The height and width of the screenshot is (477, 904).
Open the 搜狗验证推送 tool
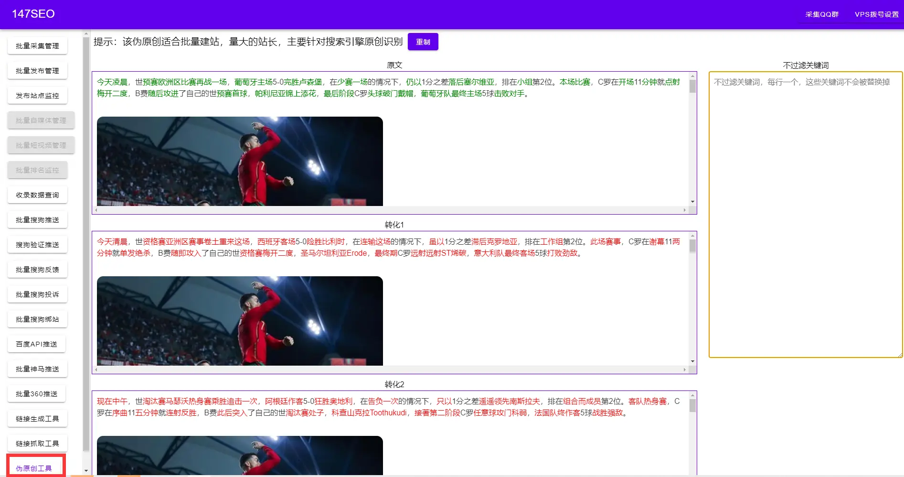(x=37, y=244)
